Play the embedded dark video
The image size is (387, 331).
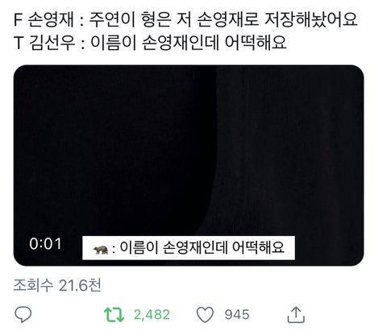189,165
